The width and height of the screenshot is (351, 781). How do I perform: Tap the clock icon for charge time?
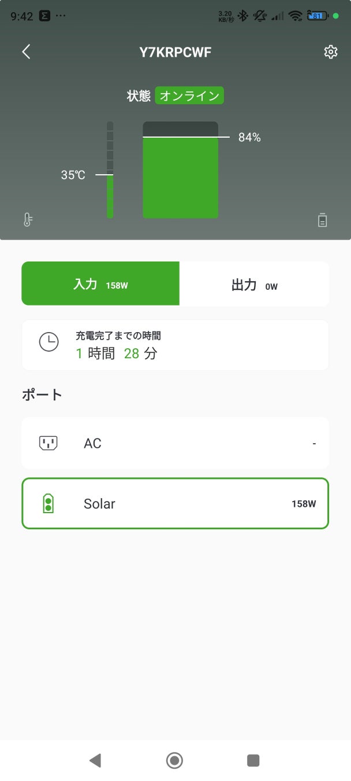pos(48,342)
